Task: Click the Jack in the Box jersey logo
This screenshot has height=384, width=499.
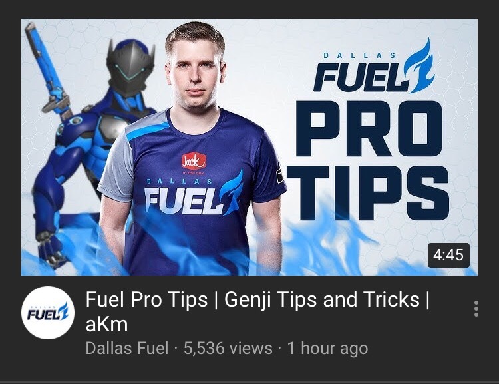Action: point(194,162)
